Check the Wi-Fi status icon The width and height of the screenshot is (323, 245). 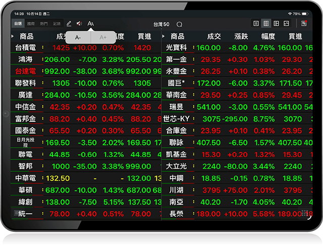pos(290,14)
